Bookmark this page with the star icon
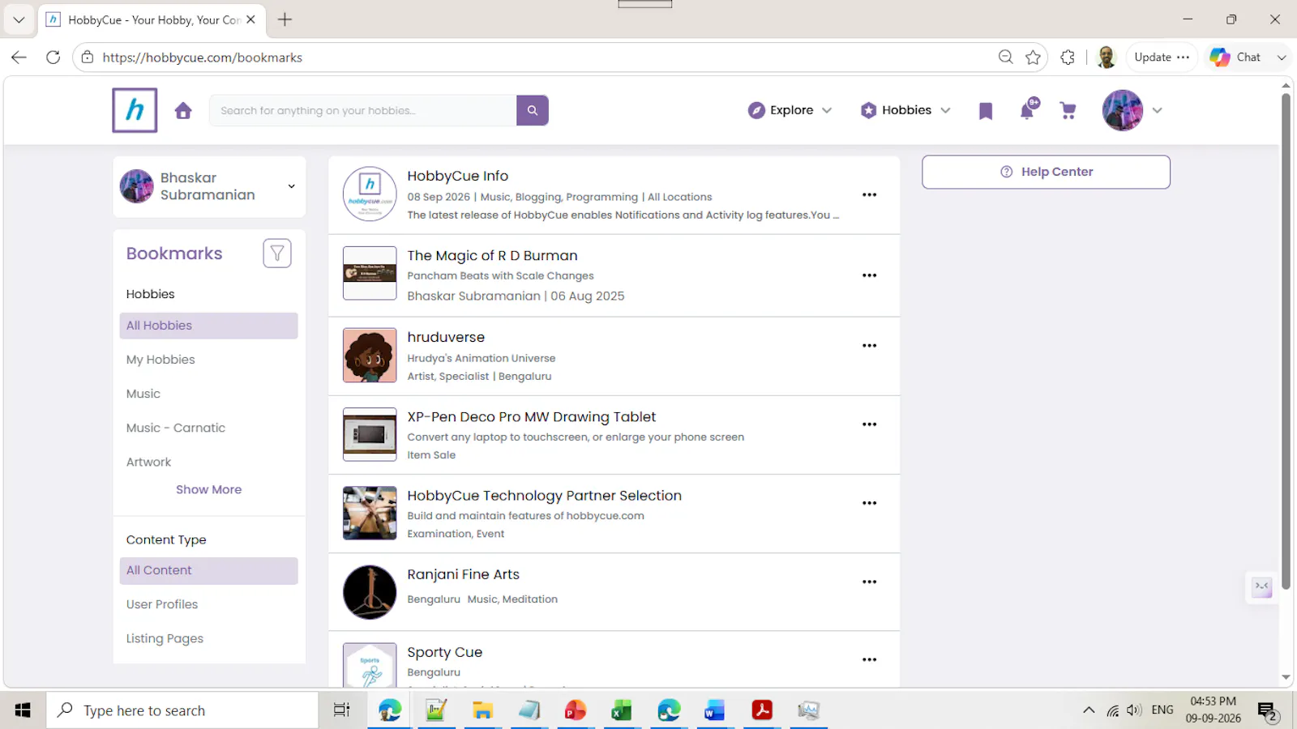The height and width of the screenshot is (729, 1297). 1033,57
